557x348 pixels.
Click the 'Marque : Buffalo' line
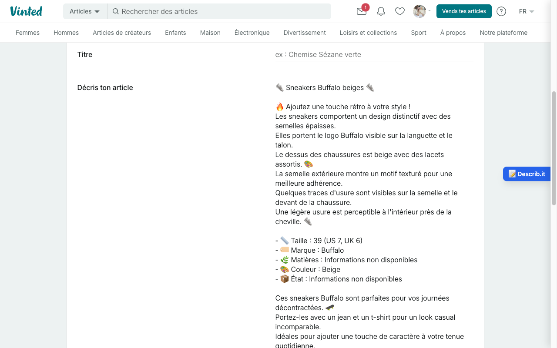pyautogui.click(x=310, y=251)
